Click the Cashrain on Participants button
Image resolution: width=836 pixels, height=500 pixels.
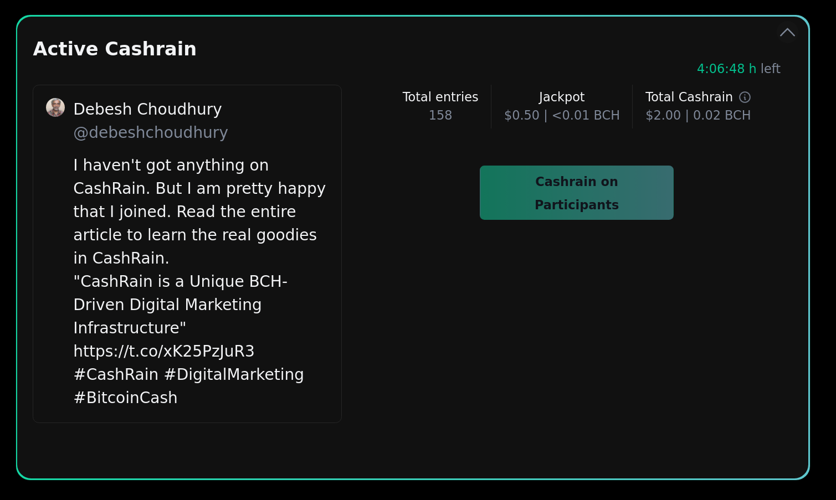[x=577, y=193]
